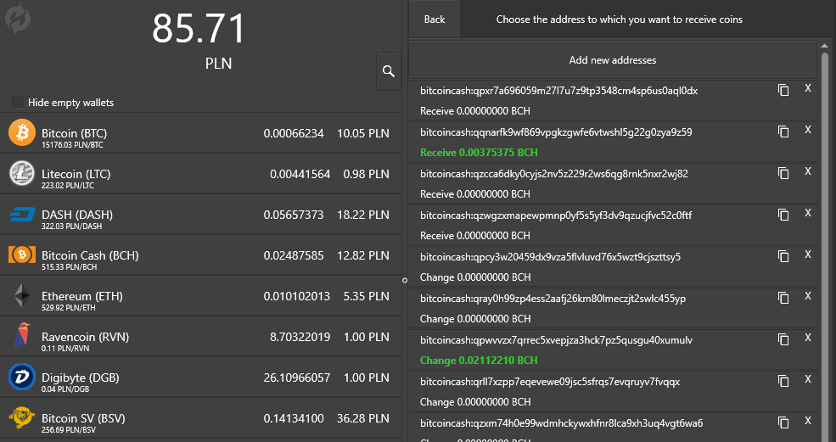Open the Bitcoin Cash (BCH) wallet name
Screen dimensions: 836x442
pos(90,255)
